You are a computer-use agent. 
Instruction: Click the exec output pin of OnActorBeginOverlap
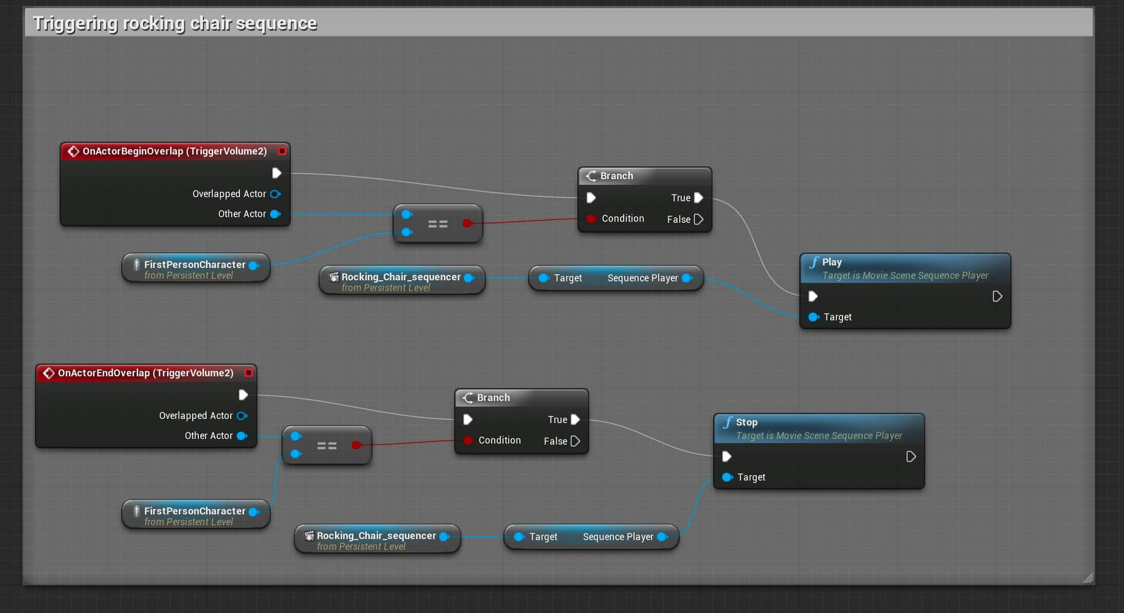pyautogui.click(x=276, y=173)
